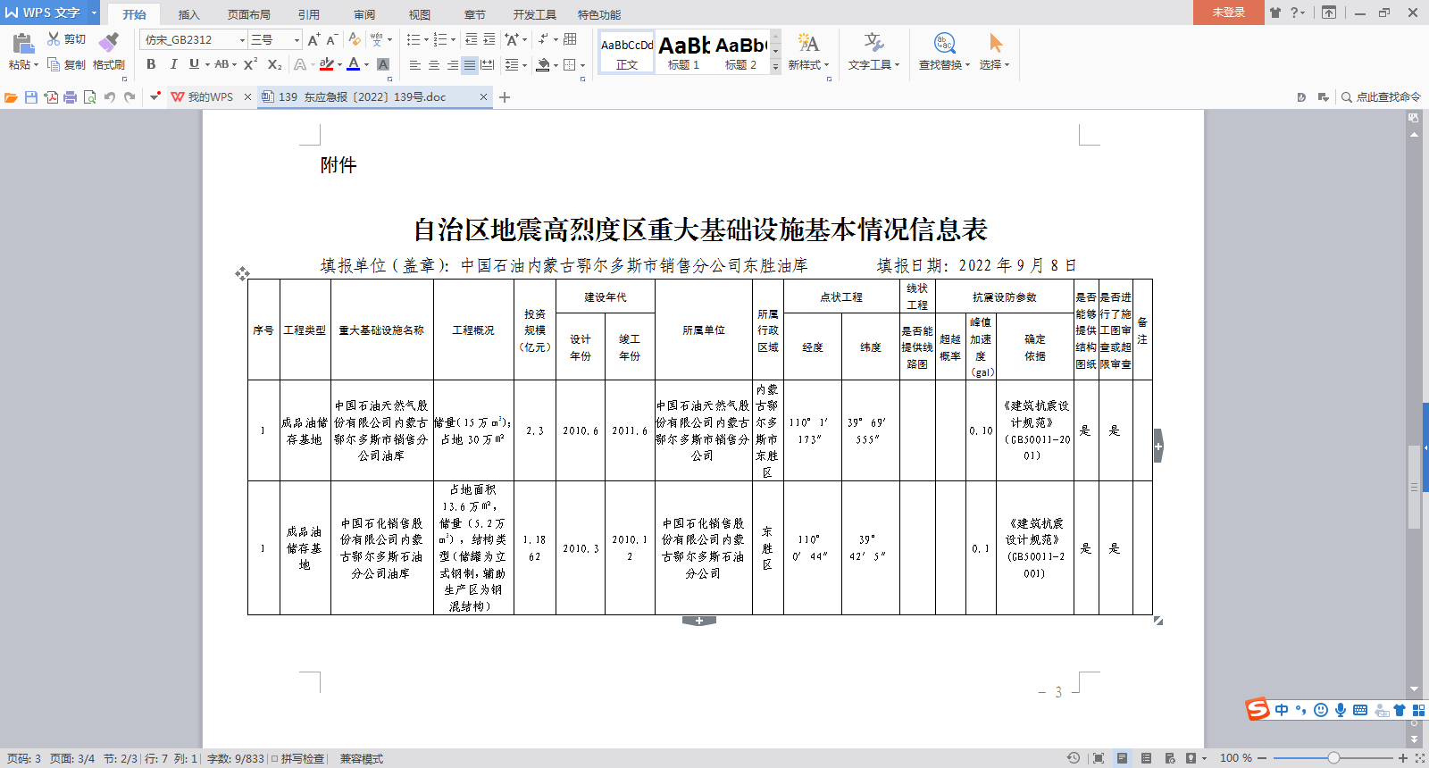This screenshot has width=1429, height=768.
Task: Toggle underline formatting
Action: [194, 64]
